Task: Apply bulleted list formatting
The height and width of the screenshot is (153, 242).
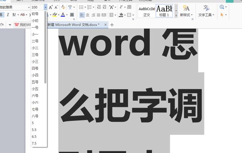Action: tap(81, 7)
